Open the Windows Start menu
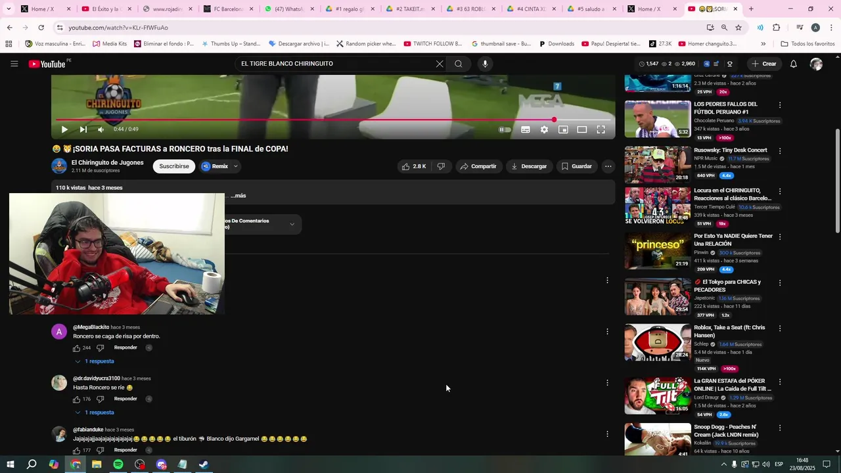 pos(11,464)
